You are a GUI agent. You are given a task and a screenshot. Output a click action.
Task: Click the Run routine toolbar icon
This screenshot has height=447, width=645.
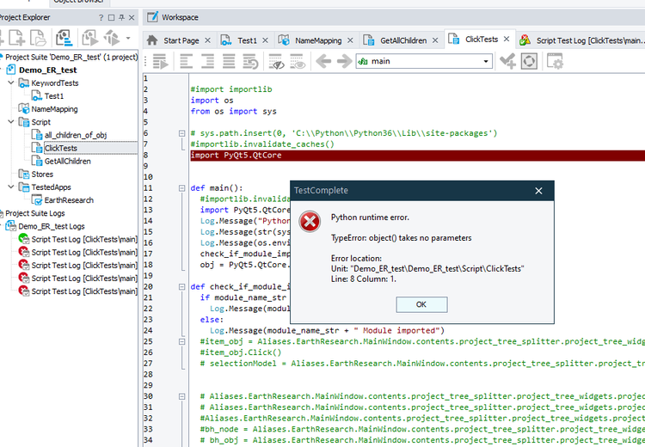(160, 61)
